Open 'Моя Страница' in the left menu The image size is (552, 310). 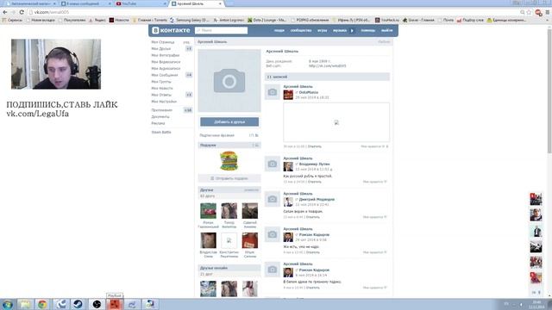[x=163, y=42]
